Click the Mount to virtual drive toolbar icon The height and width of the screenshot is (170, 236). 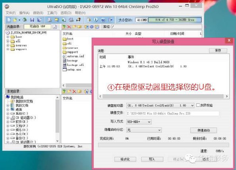(71, 20)
